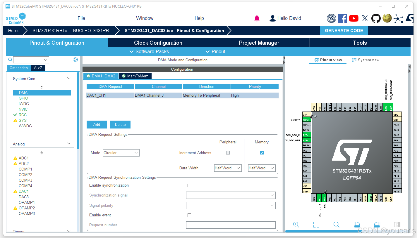
Task: Click the Add DMA request button
Action: click(x=97, y=124)
